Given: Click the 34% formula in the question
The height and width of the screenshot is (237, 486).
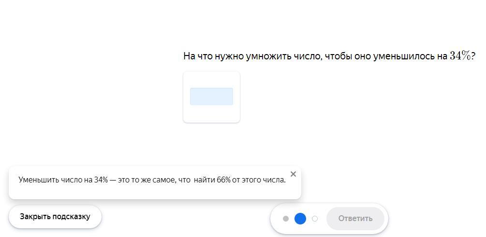Looking at the screenshot, I should coord(460,56).
